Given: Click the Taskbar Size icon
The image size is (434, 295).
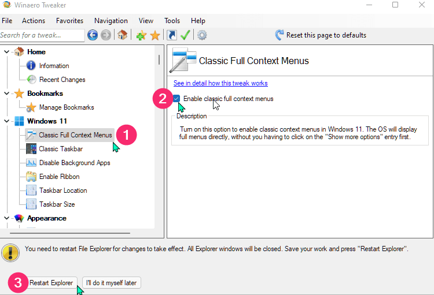Looking at the screenshot, I should (x=31, y=204).
